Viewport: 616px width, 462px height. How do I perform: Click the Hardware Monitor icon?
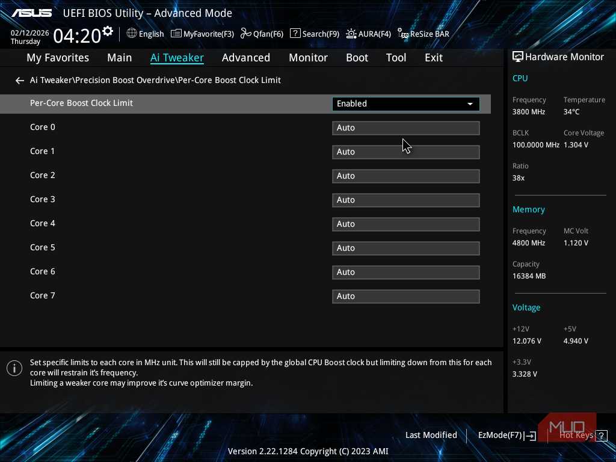coord(518,57)
